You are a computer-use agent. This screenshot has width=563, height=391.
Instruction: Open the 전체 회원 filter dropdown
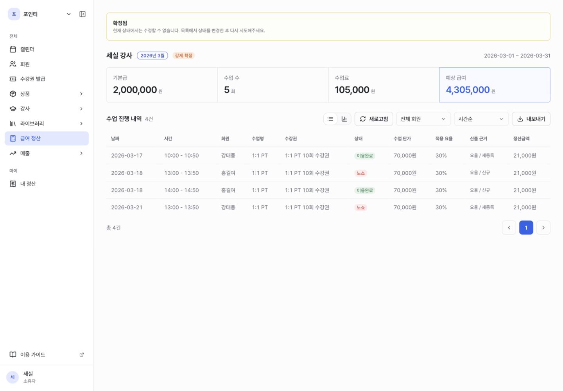[x=423, y=119]
